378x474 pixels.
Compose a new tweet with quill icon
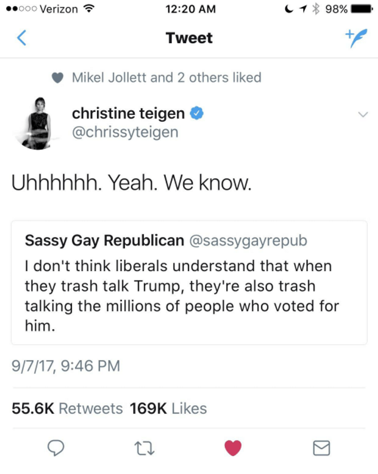356,38
